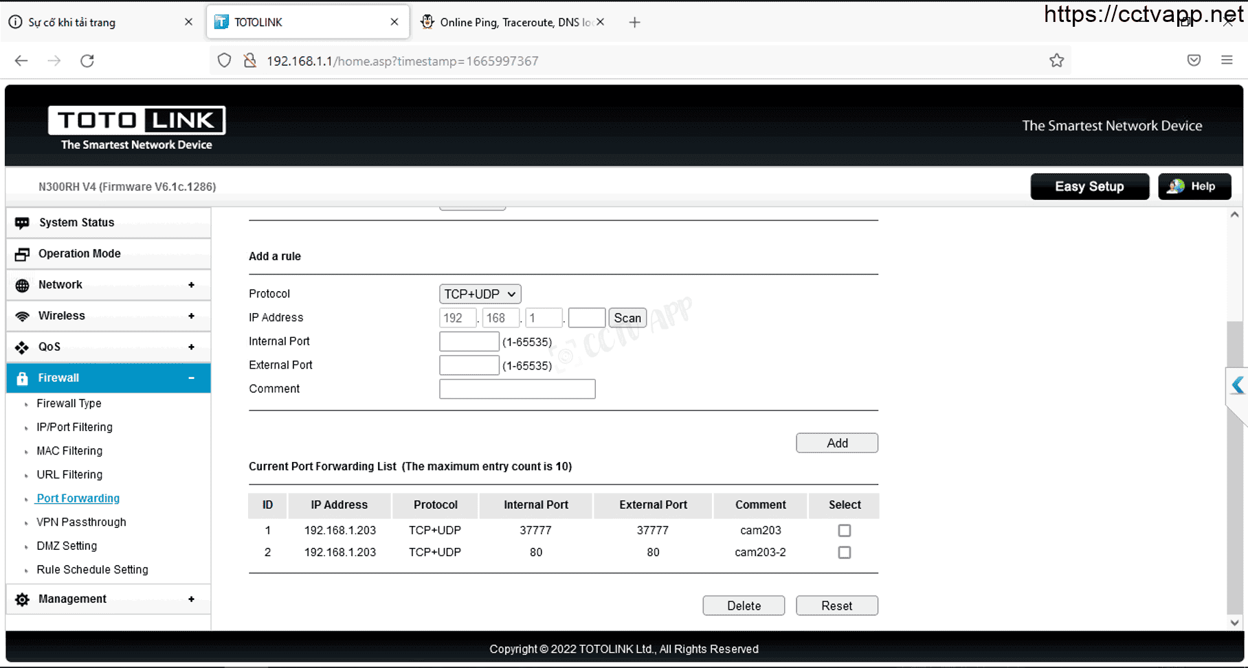Image resolution: width=1248 pixels, height=668 pixels.
Task: Open DMZ Setting menu item
Action: click(x=67, y=546)
